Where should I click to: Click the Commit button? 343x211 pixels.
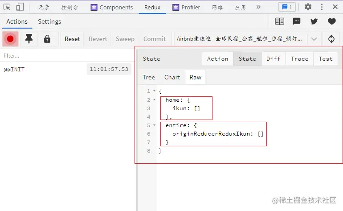coord(155,39)
